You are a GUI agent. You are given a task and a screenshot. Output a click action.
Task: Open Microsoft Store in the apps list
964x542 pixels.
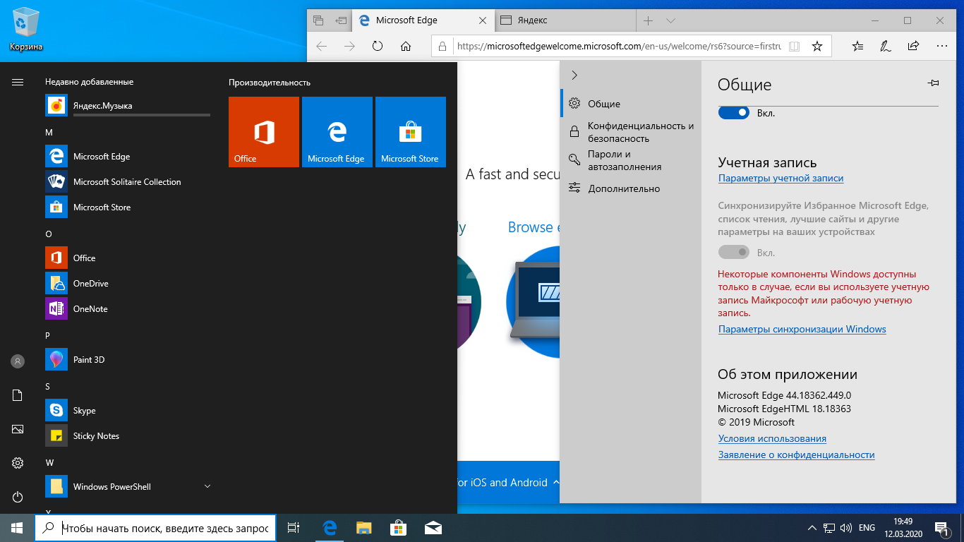pos(128,207)
